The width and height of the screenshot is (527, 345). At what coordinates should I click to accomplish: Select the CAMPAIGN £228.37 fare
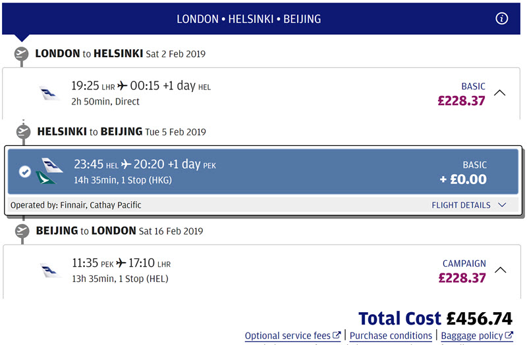[x=462, y=271]
